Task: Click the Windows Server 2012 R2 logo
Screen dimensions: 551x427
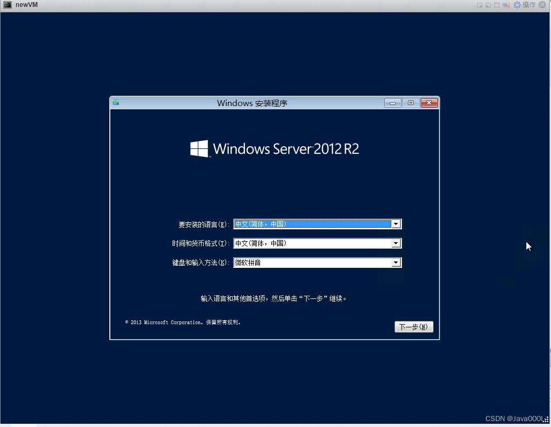Action: pyautogui.click(x=274, y=149)
